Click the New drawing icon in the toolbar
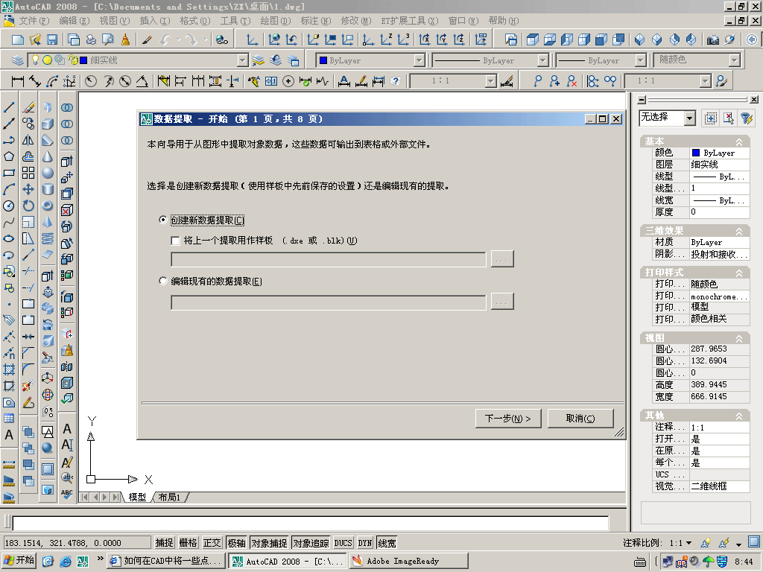The image size is (763, 572). pyautogui.click(x=18, y=40)
